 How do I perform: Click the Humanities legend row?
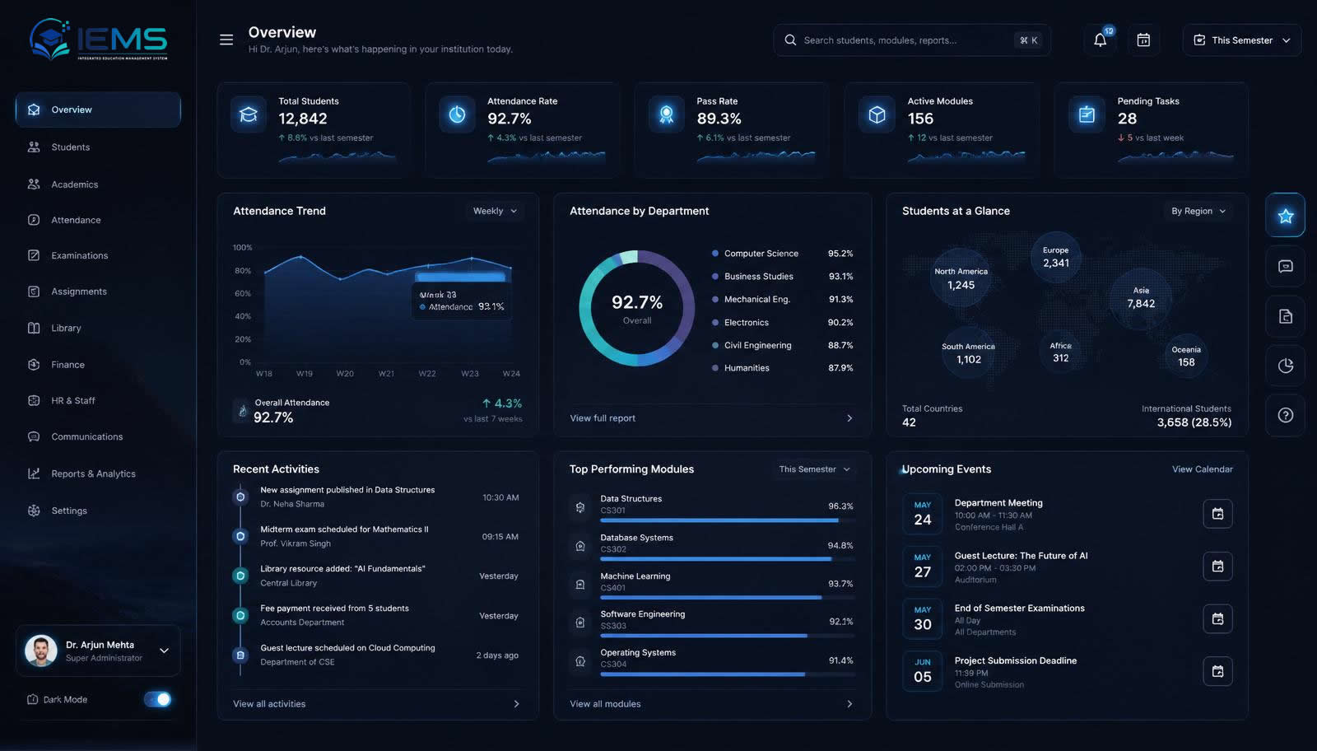pyautogui.click(x=783, y=368)
